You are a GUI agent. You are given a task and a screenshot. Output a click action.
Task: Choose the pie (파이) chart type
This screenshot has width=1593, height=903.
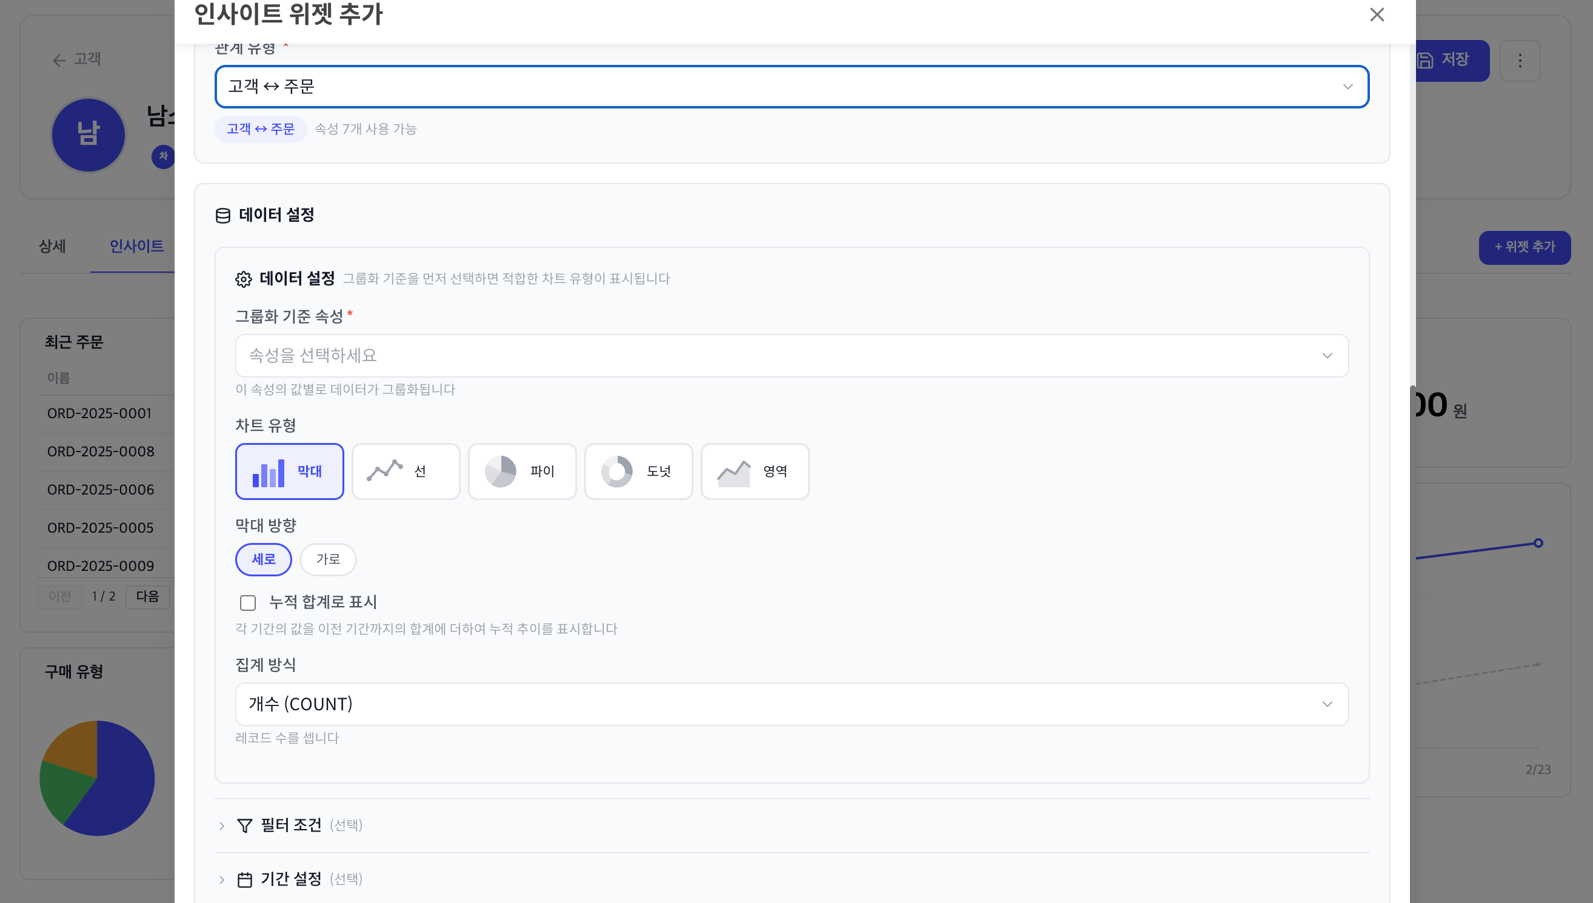coord(522,471)
